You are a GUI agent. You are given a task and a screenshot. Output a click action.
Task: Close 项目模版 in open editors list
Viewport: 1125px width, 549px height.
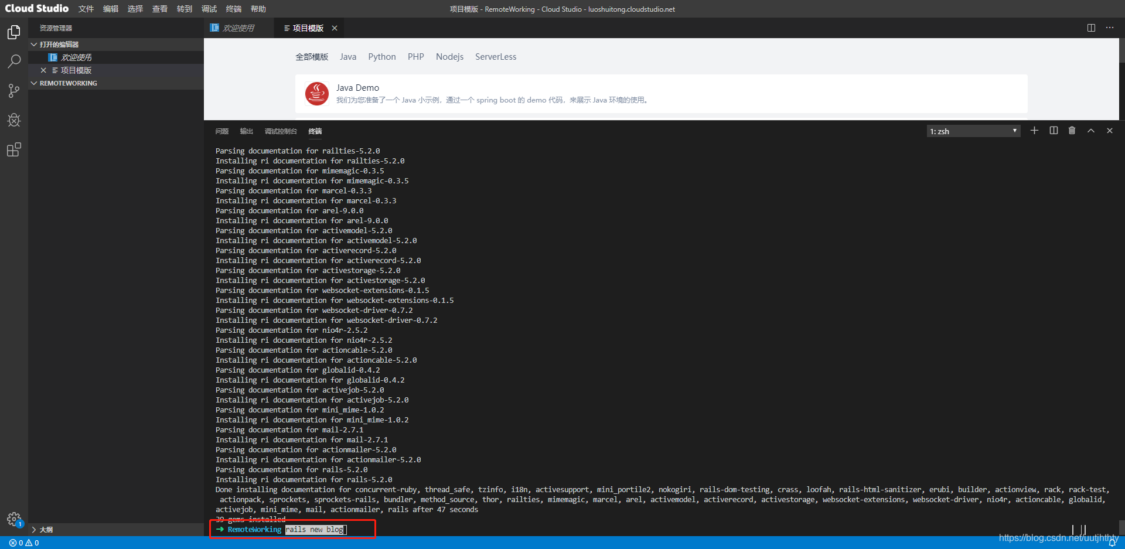[43, 70]
